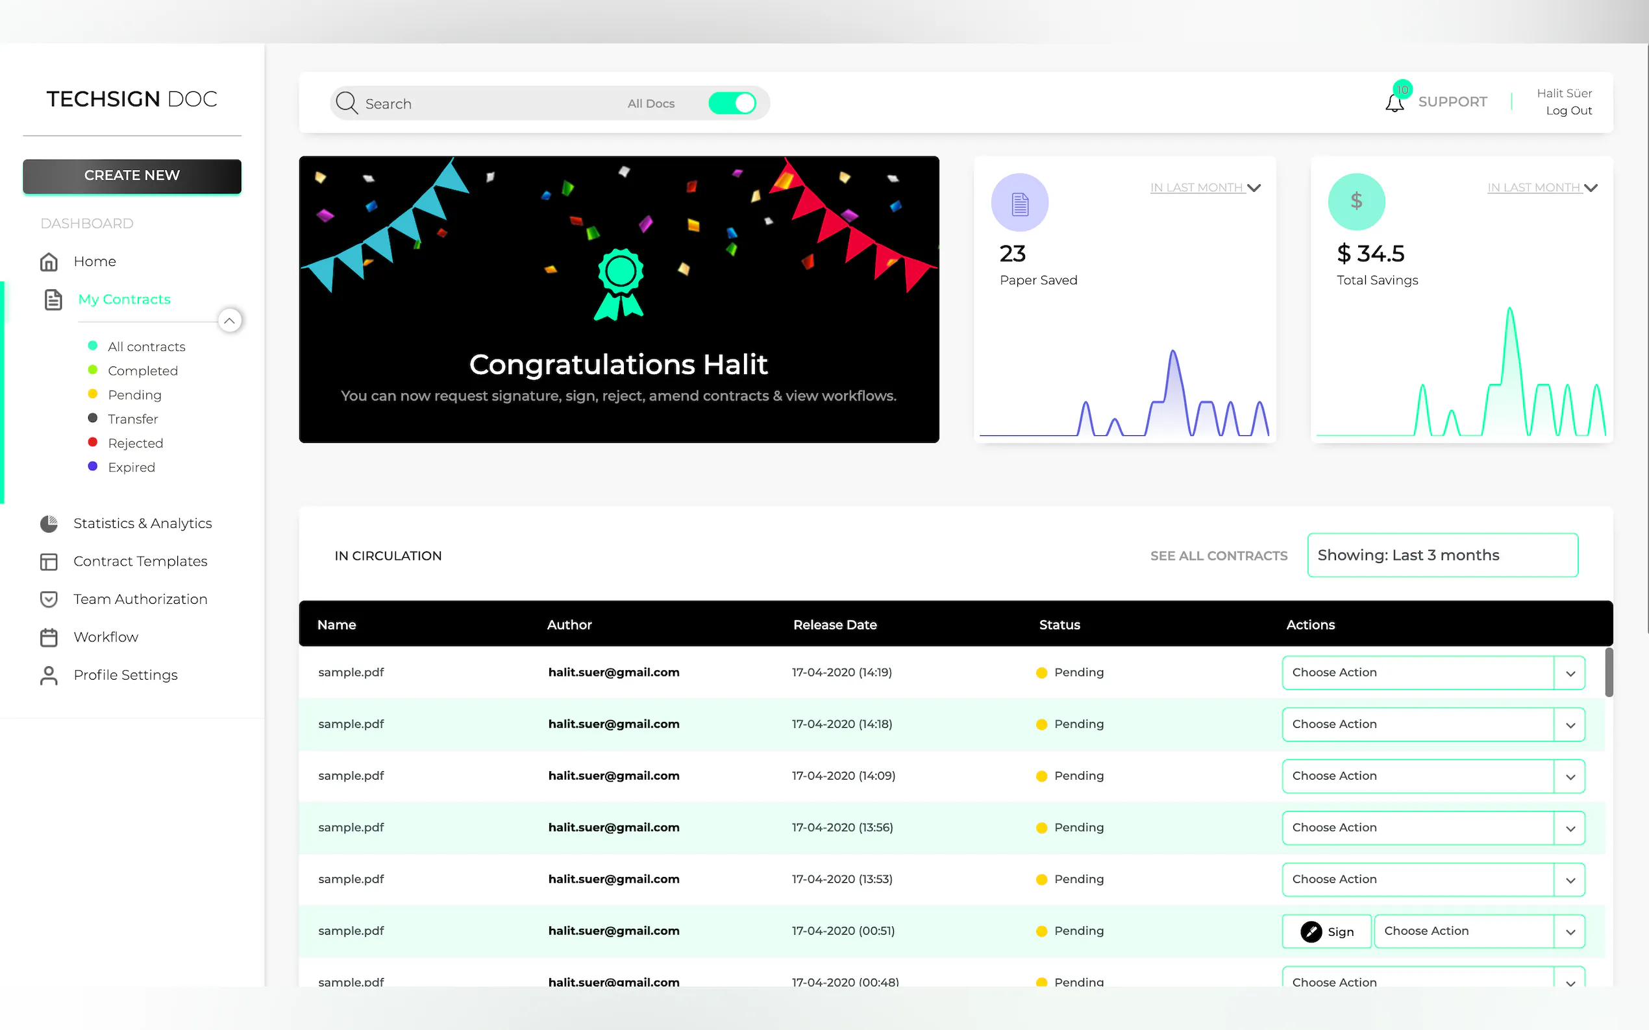This screenshot has height=1030, width=1649.
Task: Click the search magnifier icon
Action: (x=346, y=103)
